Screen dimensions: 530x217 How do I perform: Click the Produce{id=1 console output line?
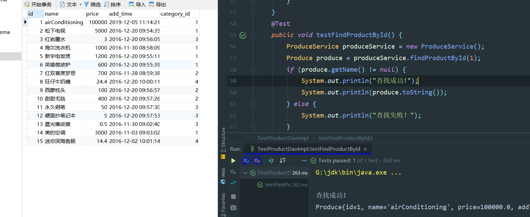point(423,207)
